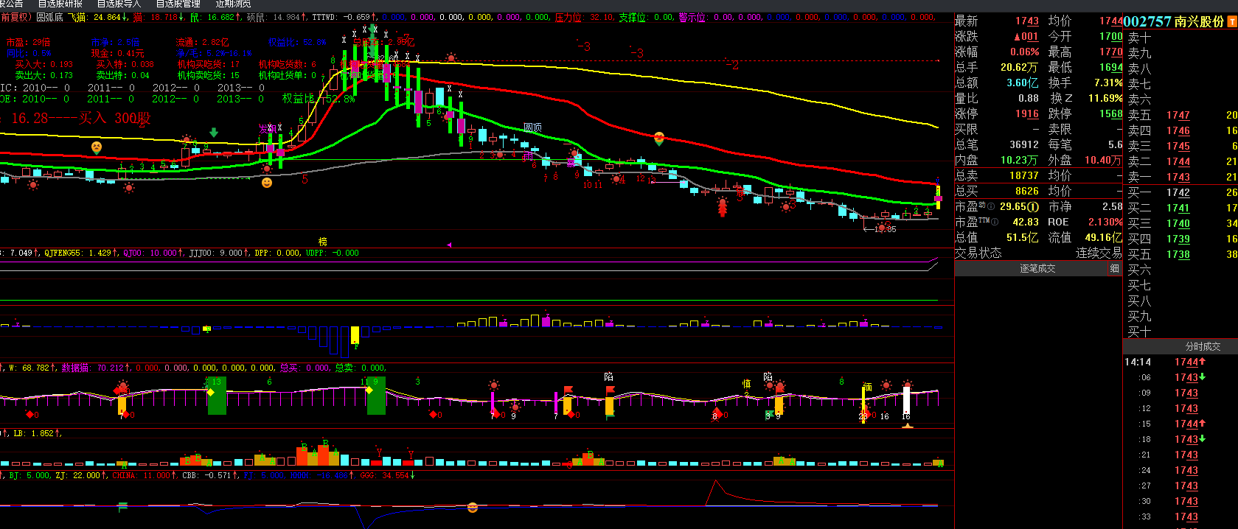Image resolution: width=1238 pixels, height=529 pixels.
Task: Open info icon next to 市盈动
Action: point(991,206)
